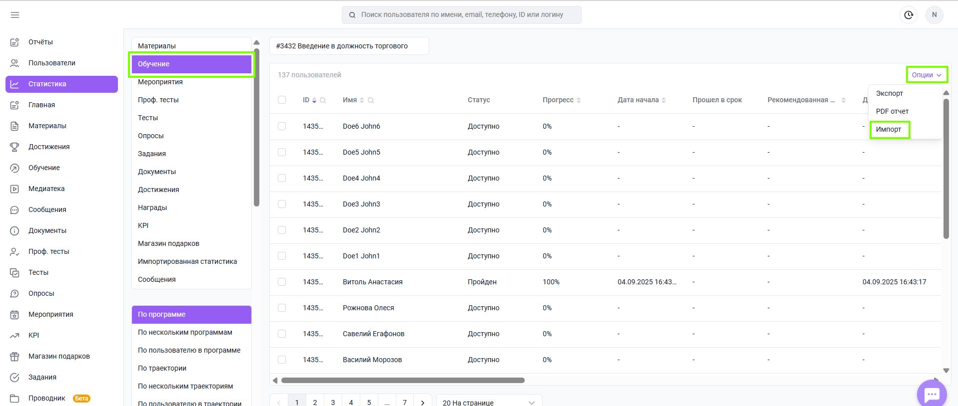Viewport: 958px width, 406px height.
Task: Open the hamburger menu icon
Action: click(15, 15)
